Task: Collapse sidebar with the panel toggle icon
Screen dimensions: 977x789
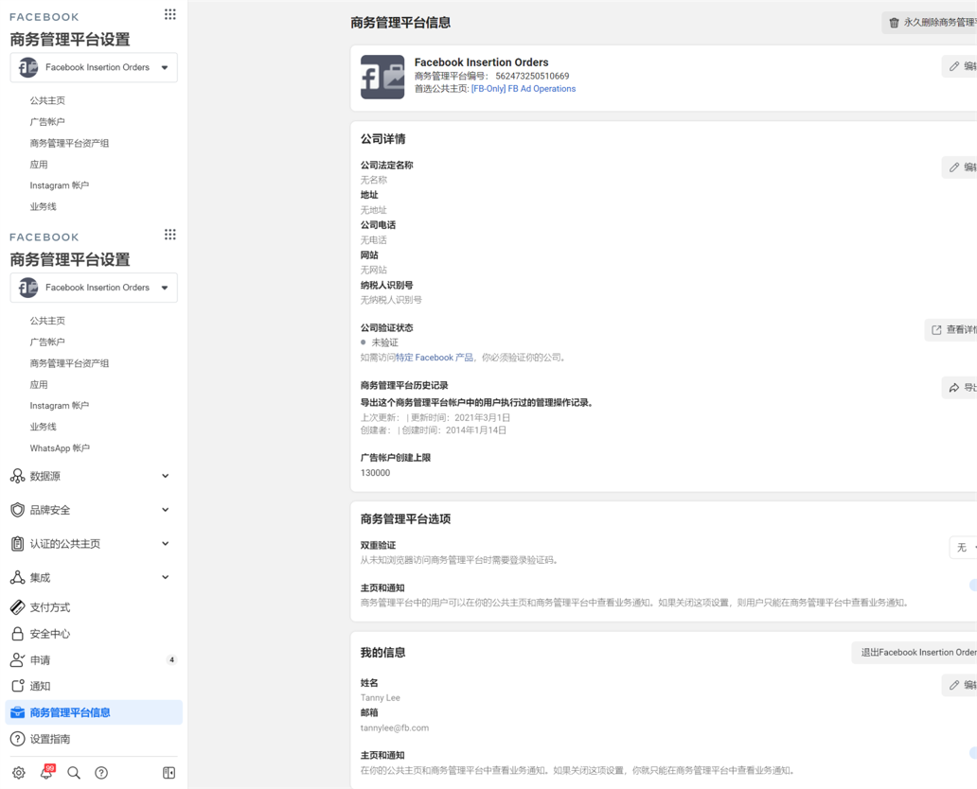Action: pyautogui.click(x=169, y=773)
